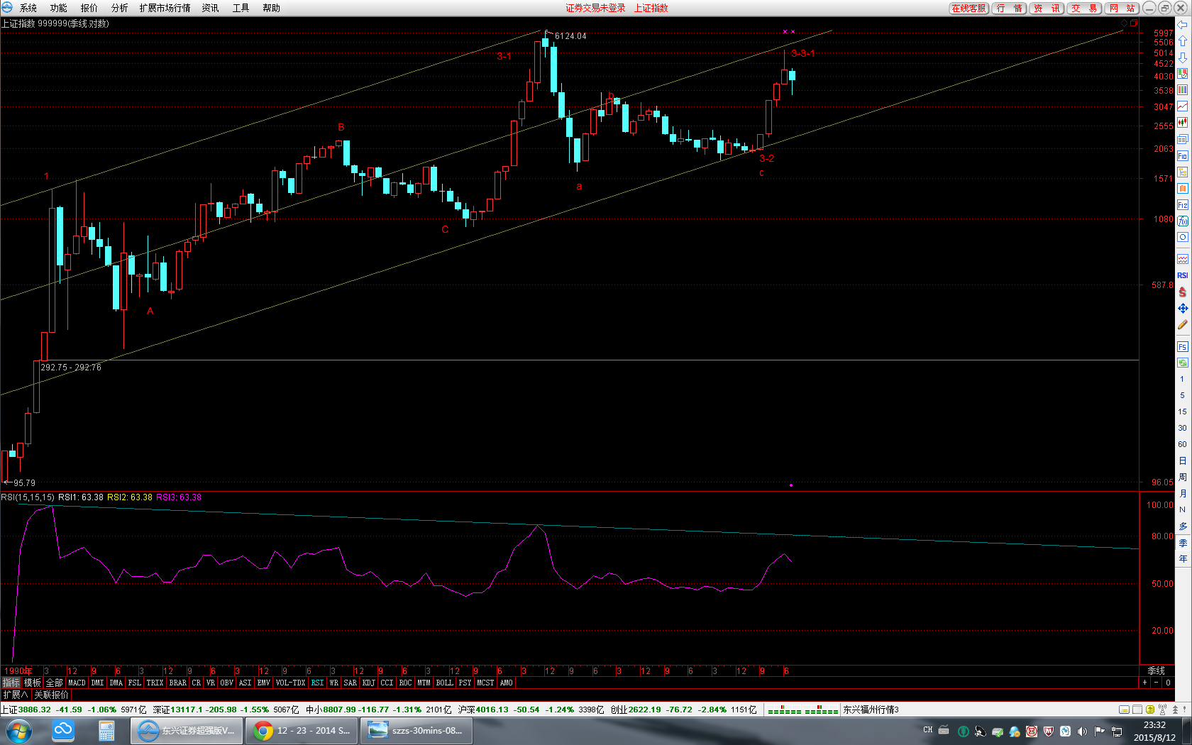This screenshot has height=745, width=1192.
Task: Open the formula f(x) icon
Action: coord(1183,221)
